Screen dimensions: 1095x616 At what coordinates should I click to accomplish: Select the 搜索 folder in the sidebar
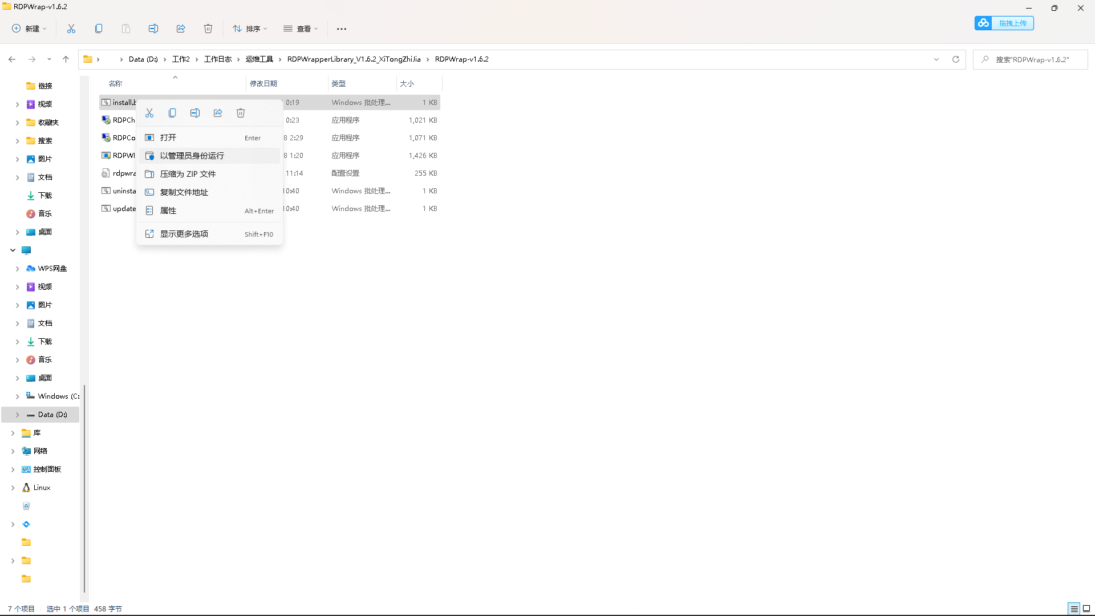click(x=45, y=141)
